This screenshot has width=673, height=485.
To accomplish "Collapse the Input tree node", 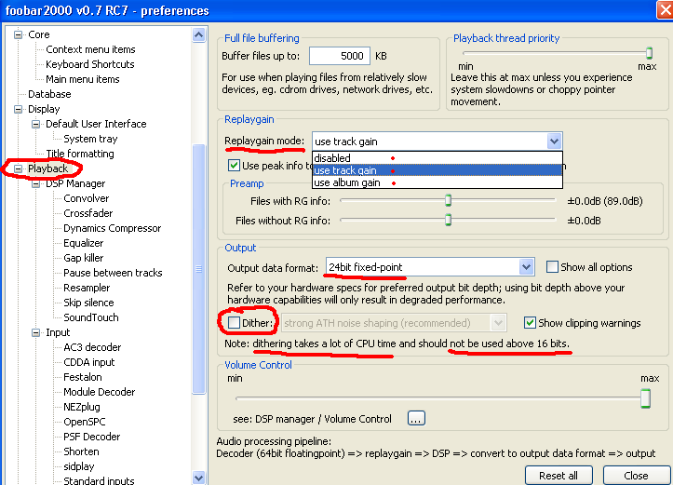I will point(36,332).
